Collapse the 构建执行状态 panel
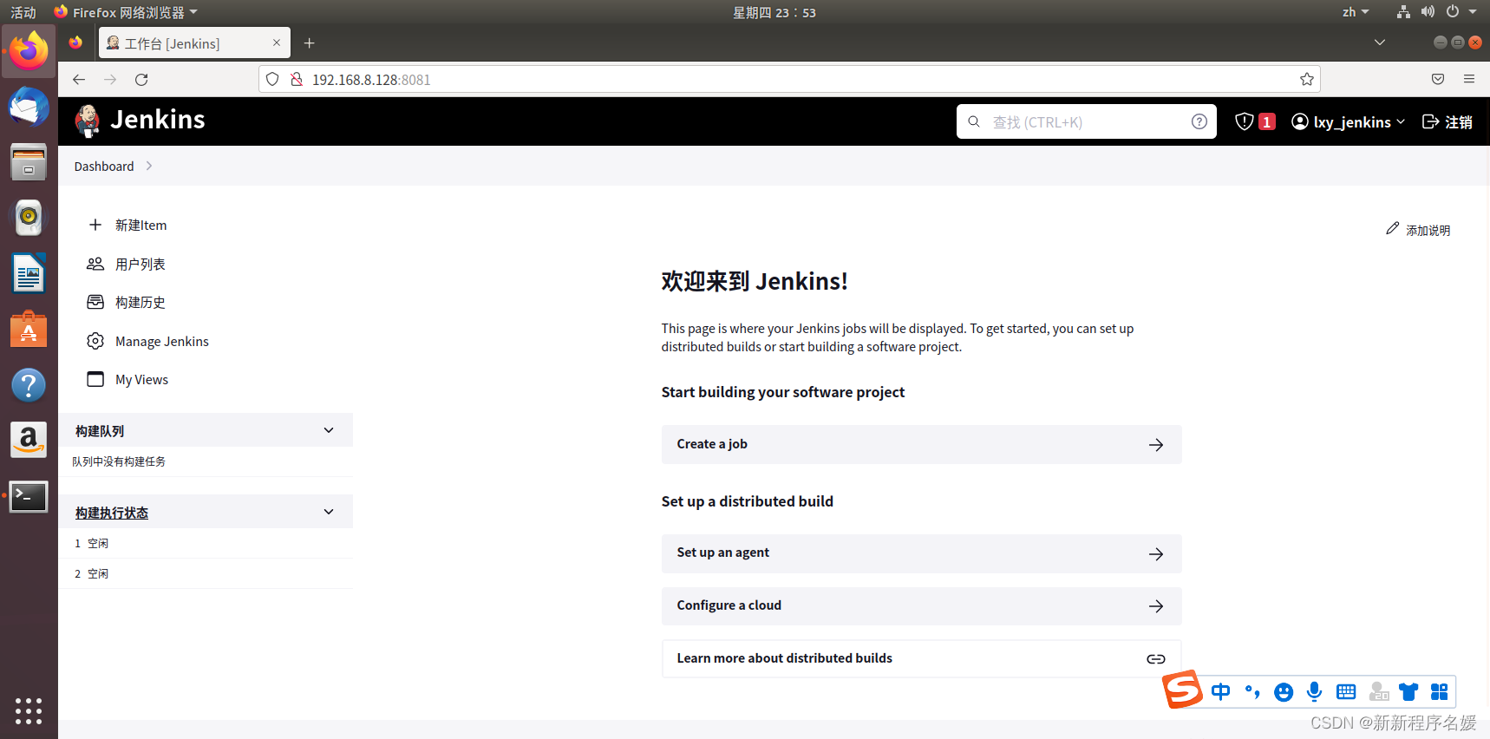 (329, 512)
